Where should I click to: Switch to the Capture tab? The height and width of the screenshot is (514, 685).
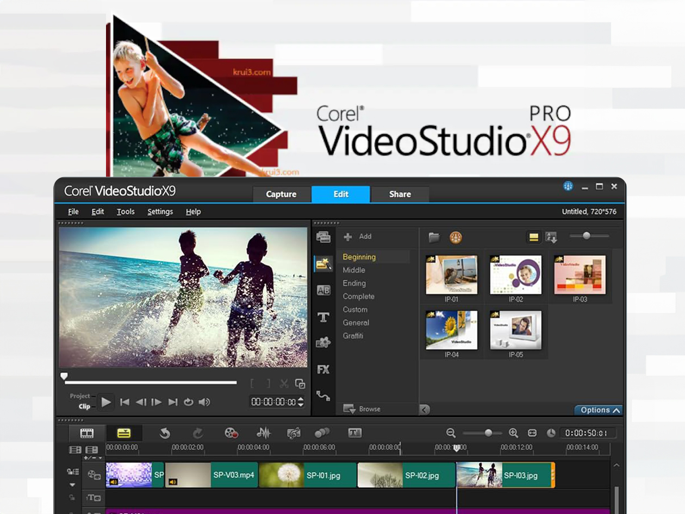[281, 194]
